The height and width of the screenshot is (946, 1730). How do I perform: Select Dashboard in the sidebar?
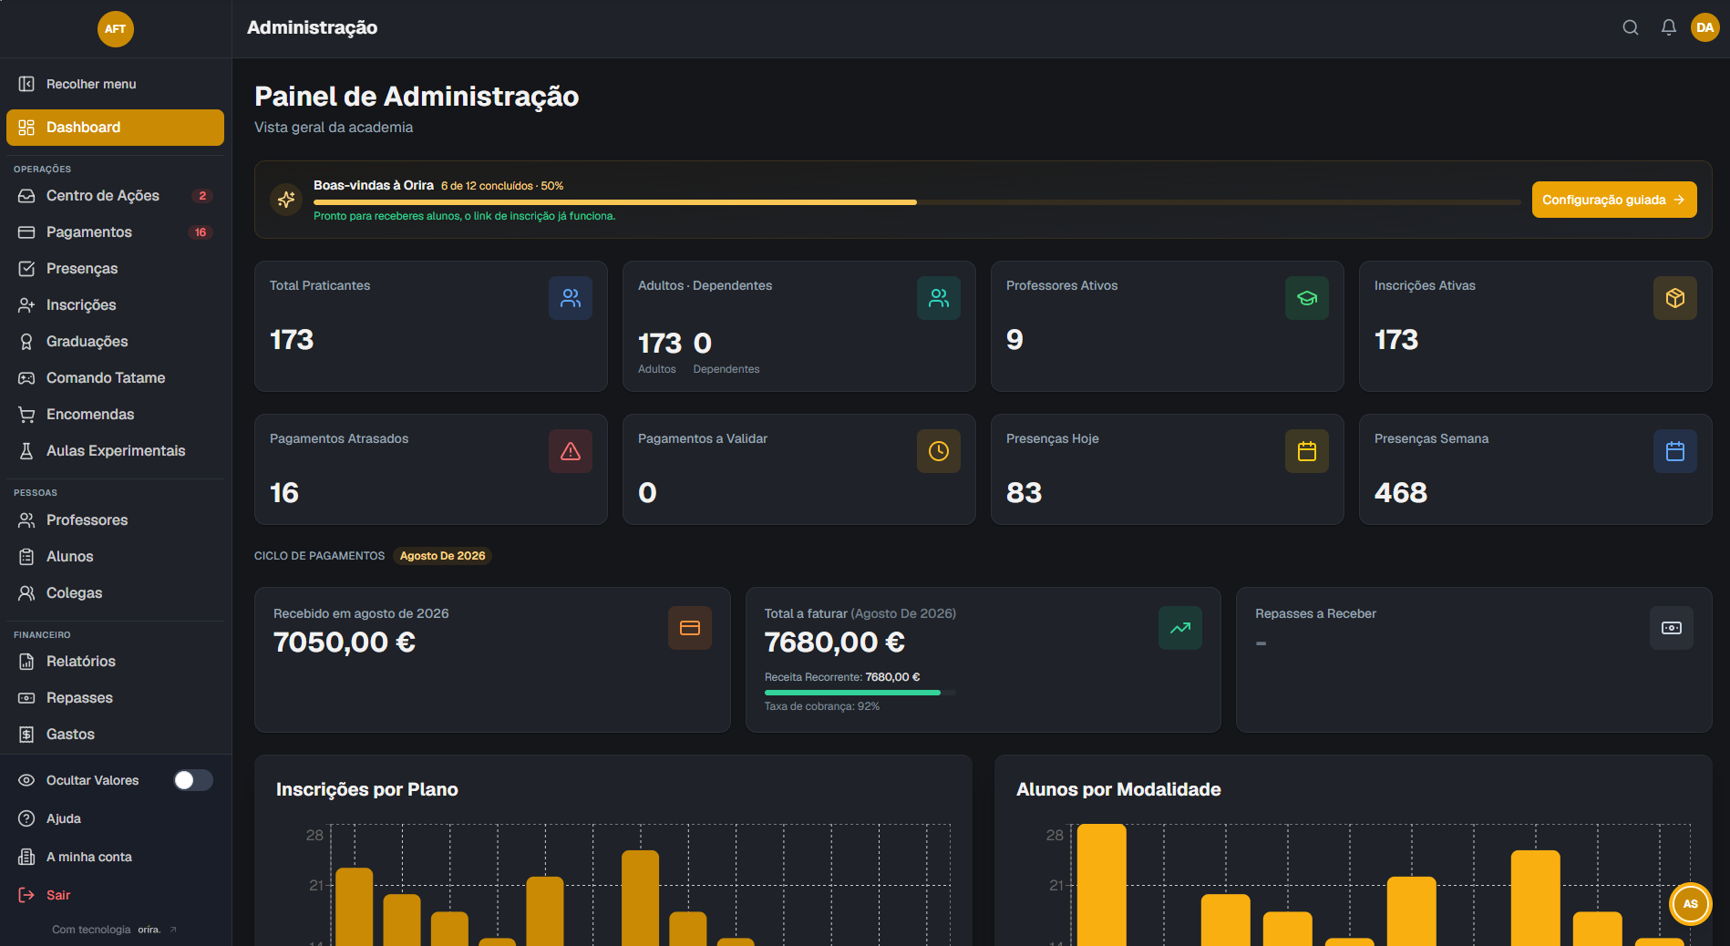coord(115,128)
